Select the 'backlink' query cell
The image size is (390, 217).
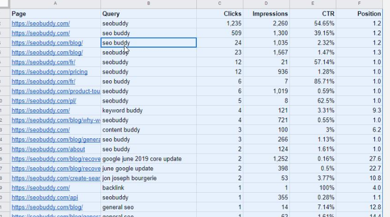pyautogui.click(x=149, y=188)
